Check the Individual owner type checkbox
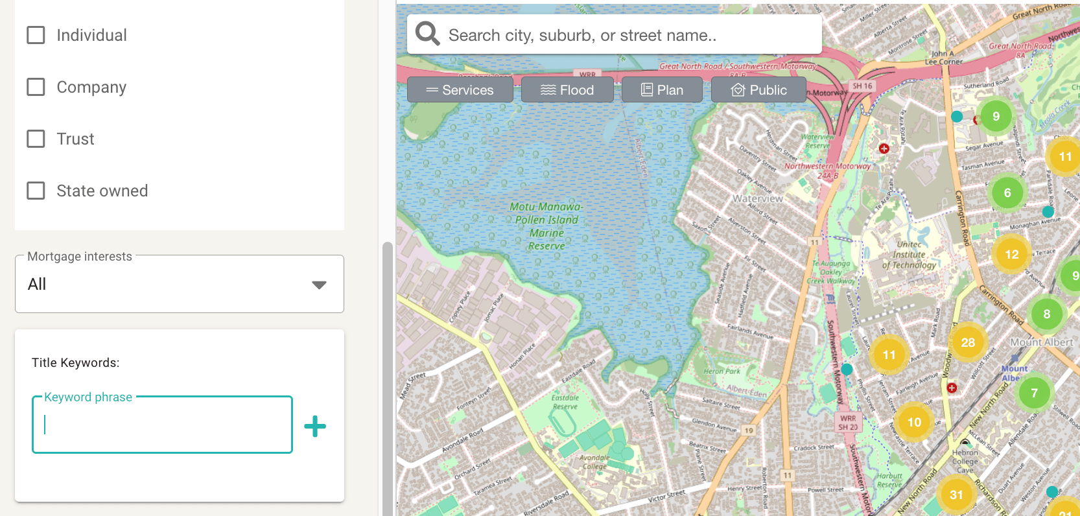 (36, 35)
